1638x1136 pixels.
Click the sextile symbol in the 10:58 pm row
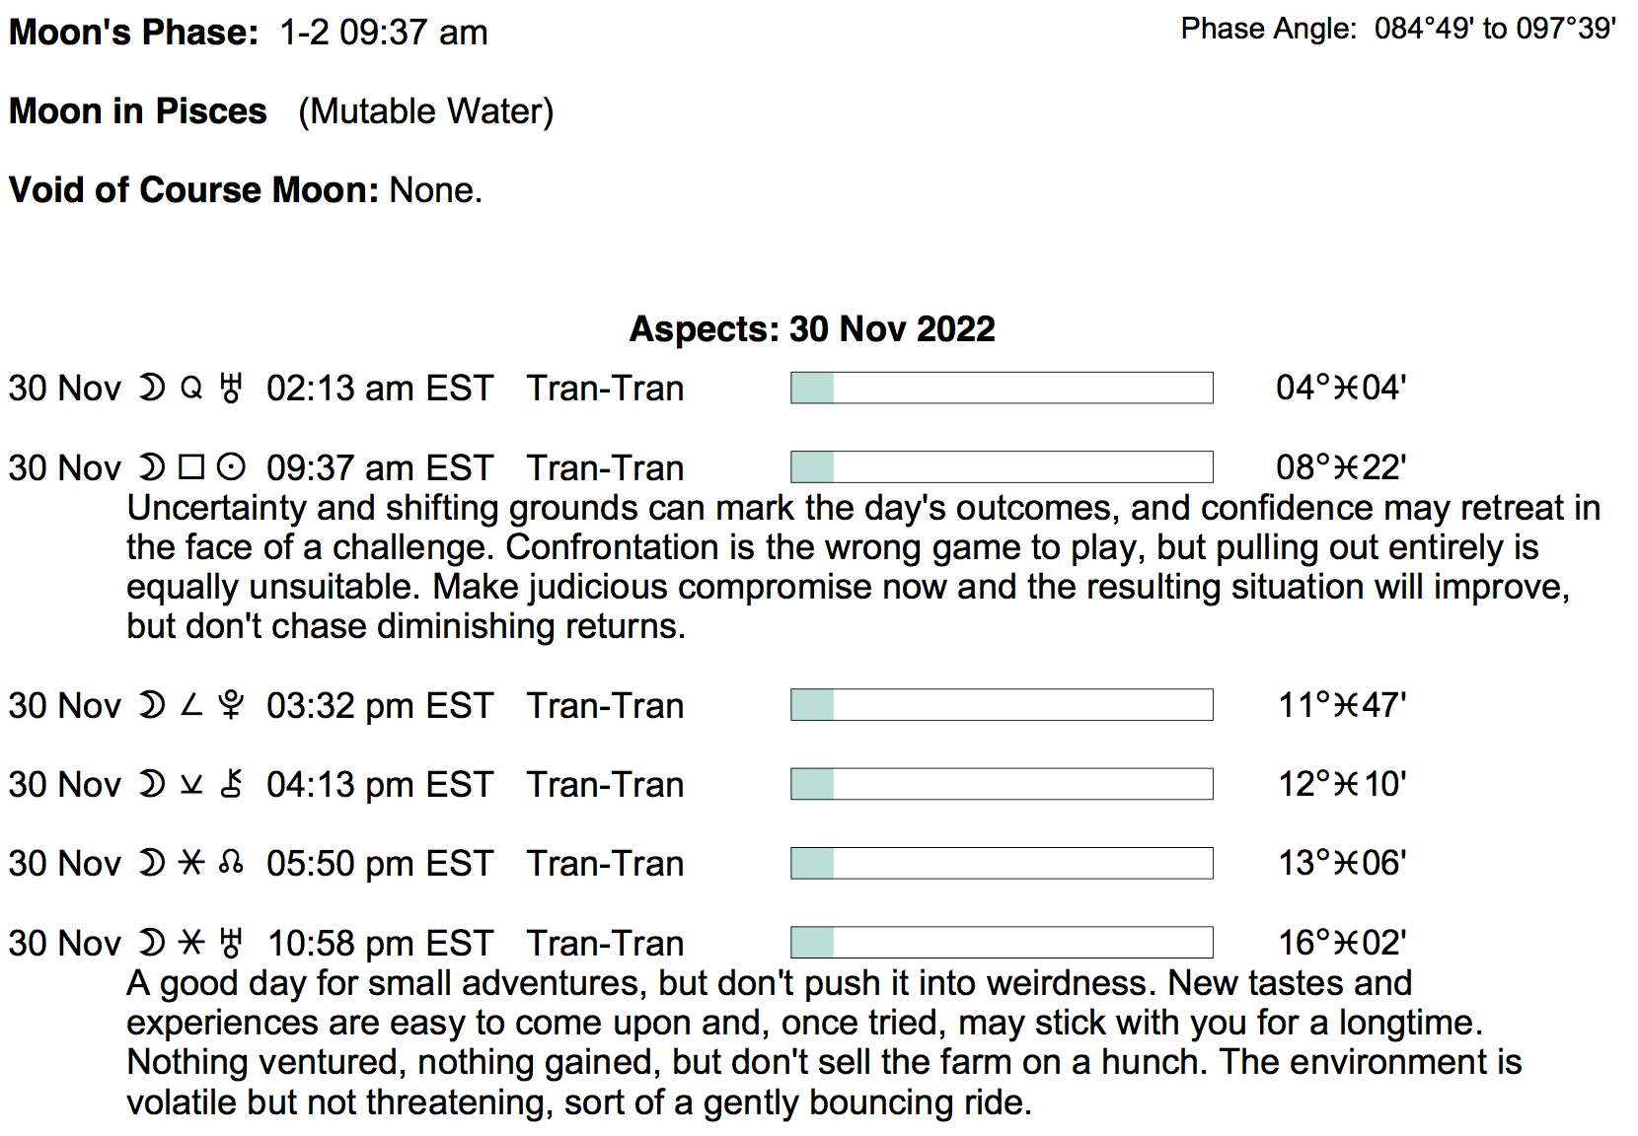tap(191, 943)
